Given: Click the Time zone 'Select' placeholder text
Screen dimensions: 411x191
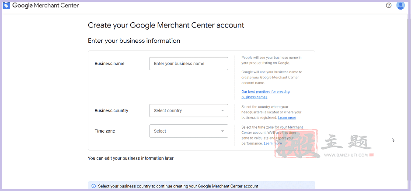Looking at the screenshot, I should coord(160,131).
